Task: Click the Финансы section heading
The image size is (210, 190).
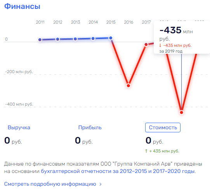Action: 22,6
